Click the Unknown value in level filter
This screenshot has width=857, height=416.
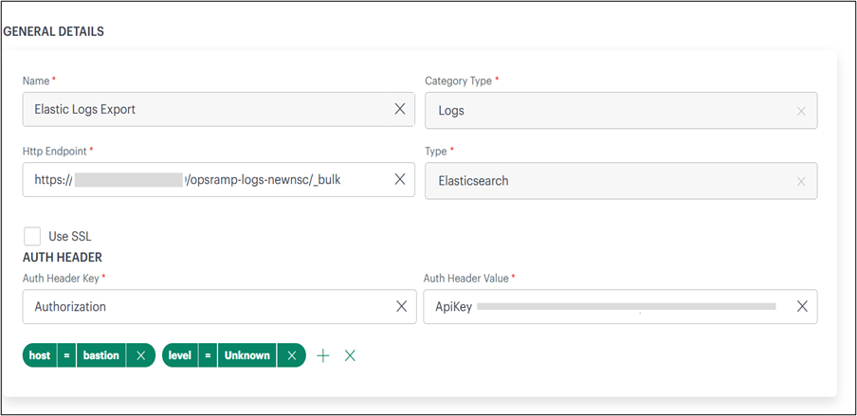246,355
